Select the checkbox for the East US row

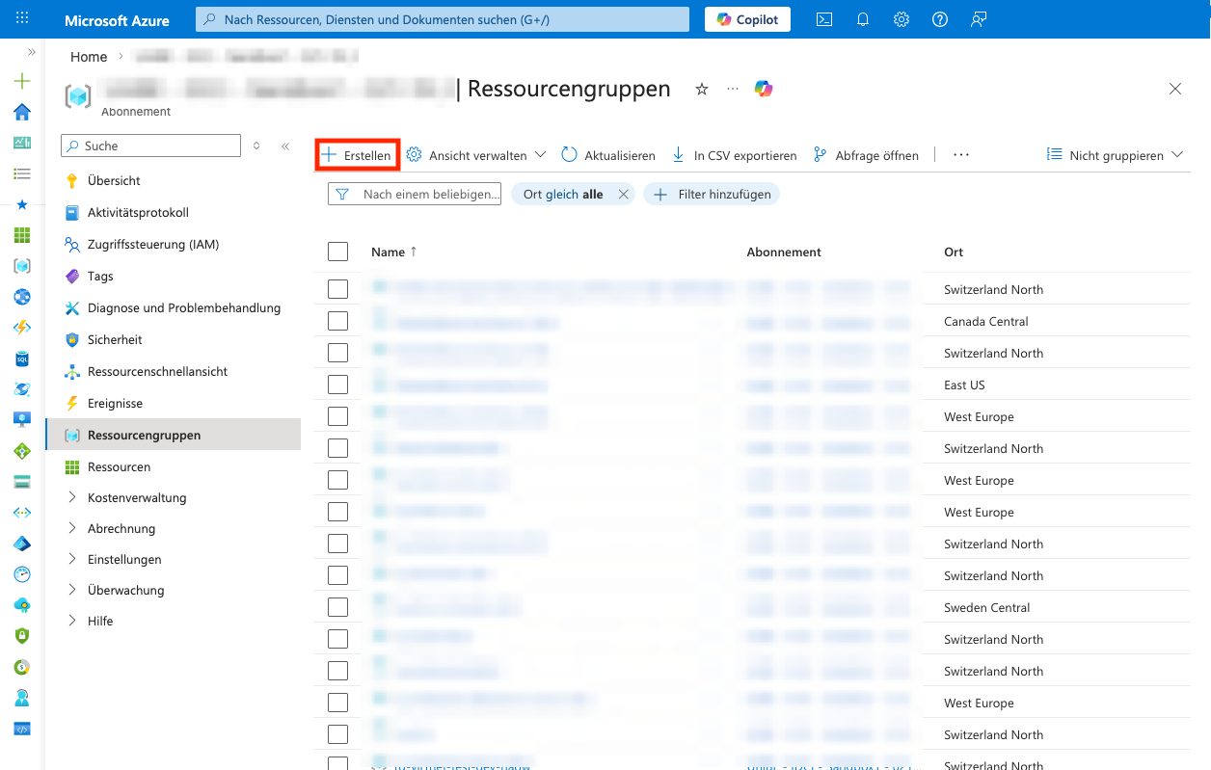[337, 385]
